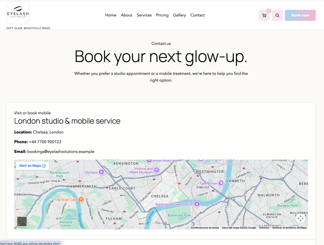Click London studio & mobile service heading
Image resolution: width=324 pixels, height=245 pixels.
click(x=67, y=121)
